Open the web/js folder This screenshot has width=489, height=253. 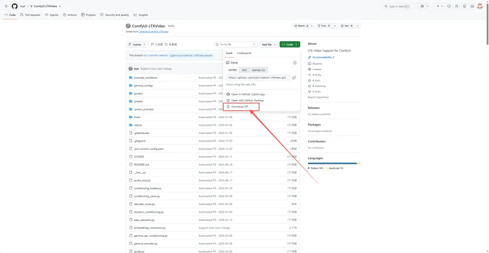138,125
